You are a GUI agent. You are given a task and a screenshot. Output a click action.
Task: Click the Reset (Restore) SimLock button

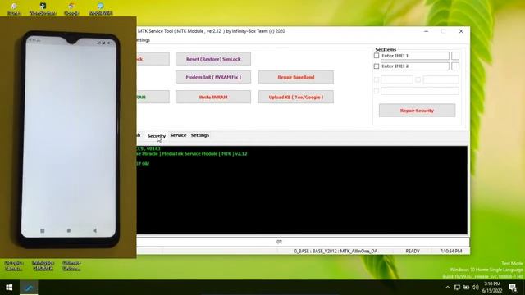click(x=213, y=59)
